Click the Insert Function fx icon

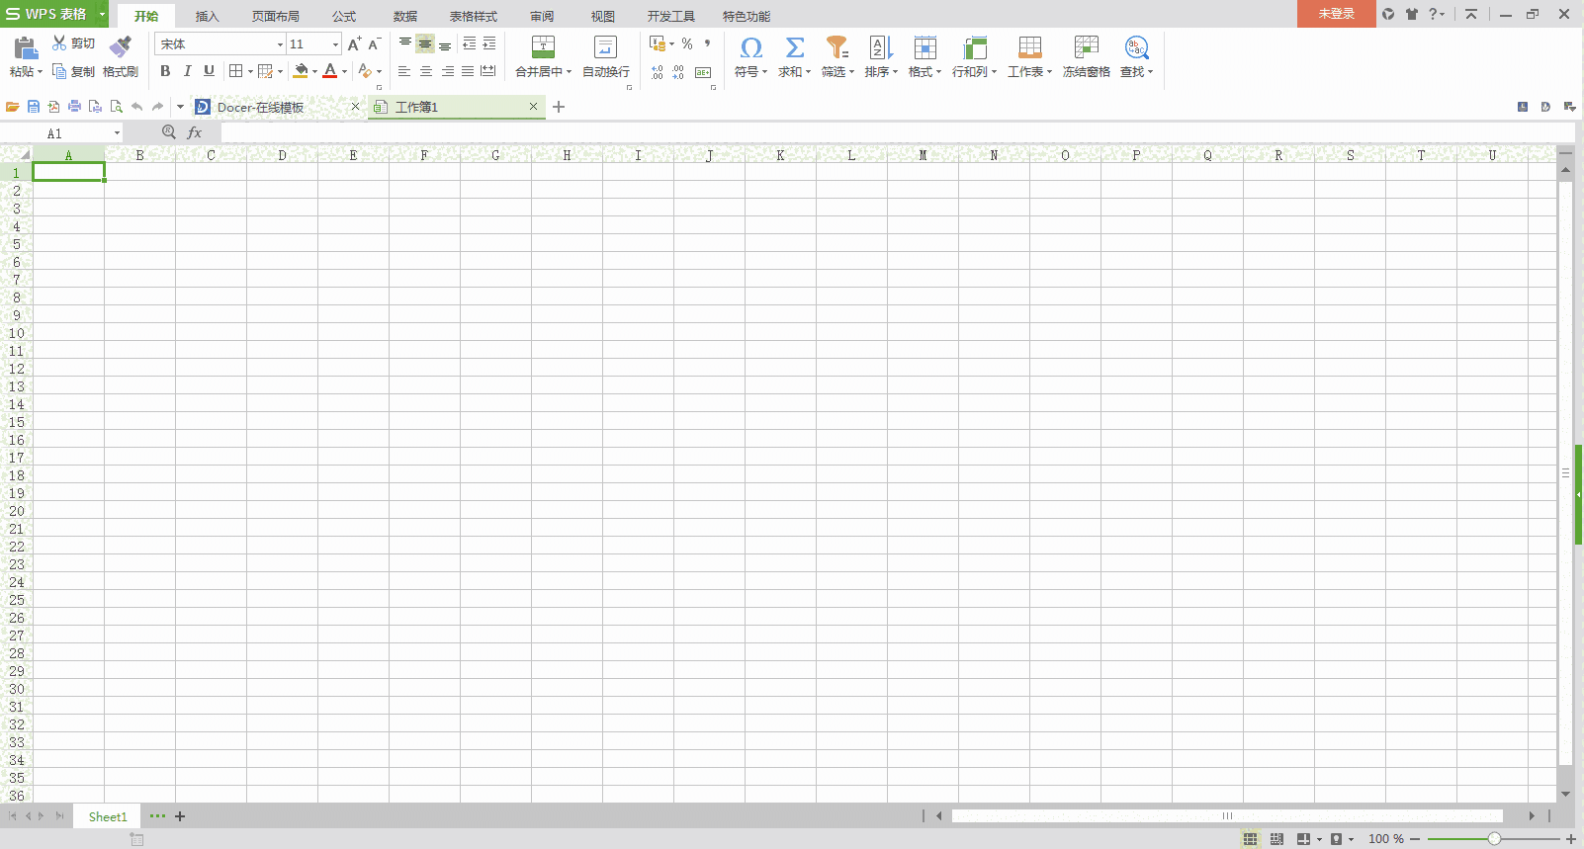click(195, 132)
